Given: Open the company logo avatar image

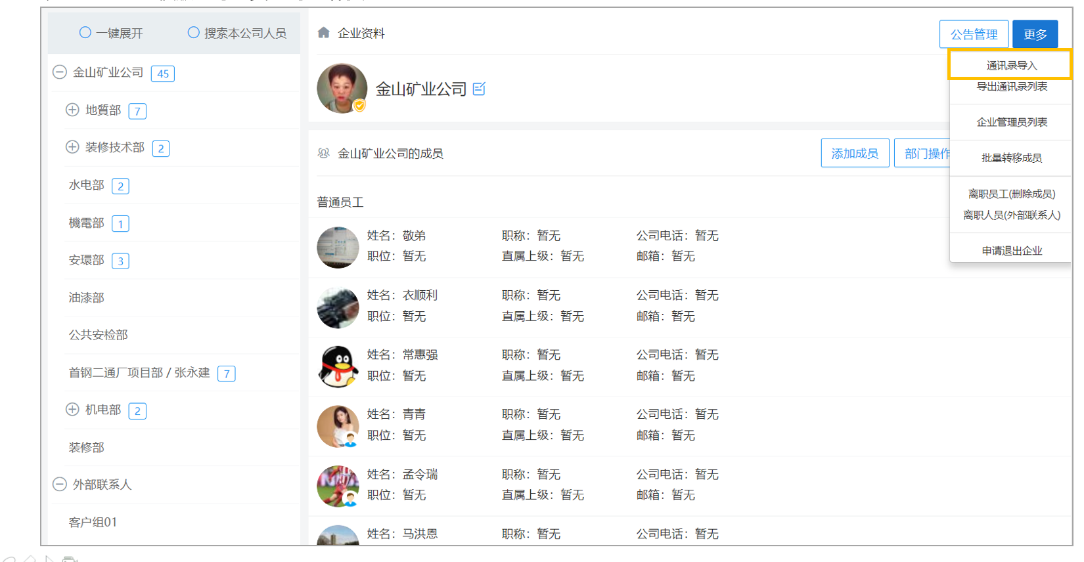Looking at the screenshot, I should 342,88.
